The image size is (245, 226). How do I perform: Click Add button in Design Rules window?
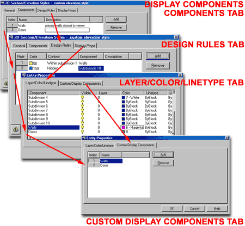point(158,56)
